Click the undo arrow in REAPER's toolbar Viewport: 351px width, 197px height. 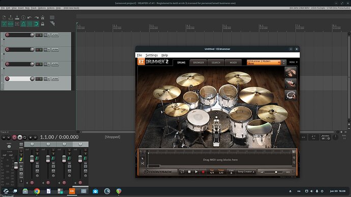point(30,17)
